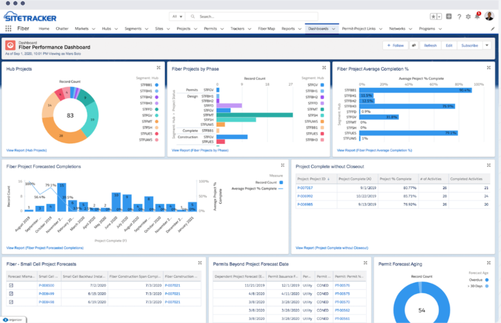
Task: Open the user profile avatar
Action: pyautogui.click(x=489, y=16)
